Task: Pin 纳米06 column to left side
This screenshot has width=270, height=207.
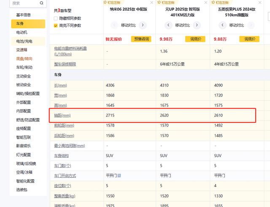Action: (x=112, y=3)
